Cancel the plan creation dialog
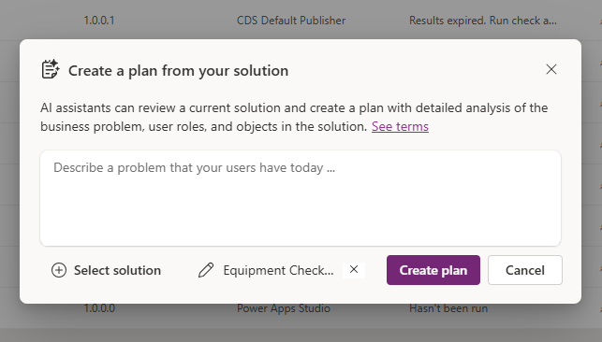The height and width of the screenshot is (342, 602). [525, 270]
